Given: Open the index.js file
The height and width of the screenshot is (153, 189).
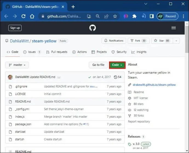Looking at the screenshot, I should tap(20, 117).
